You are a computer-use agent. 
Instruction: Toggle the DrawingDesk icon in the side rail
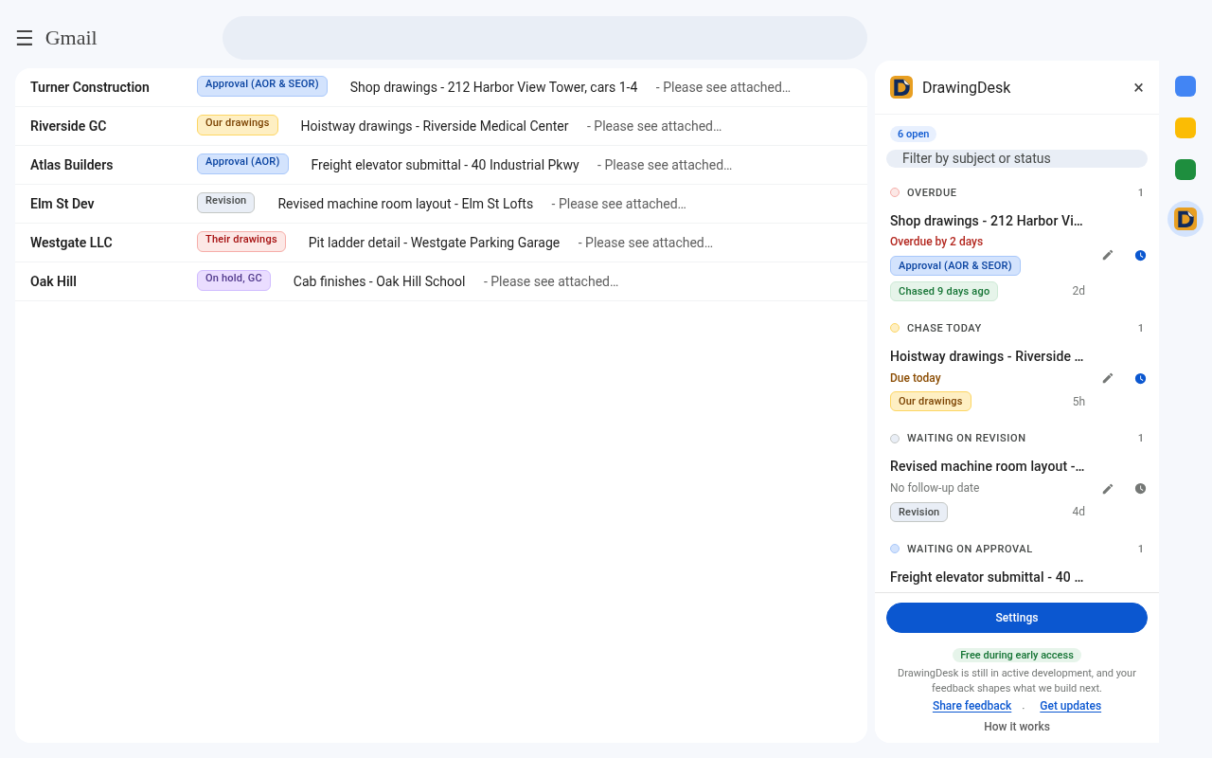click(1185, 219)
